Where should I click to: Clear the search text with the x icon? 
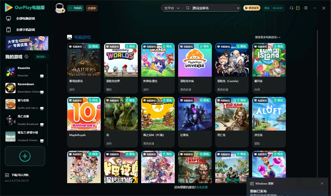(238, 8)
